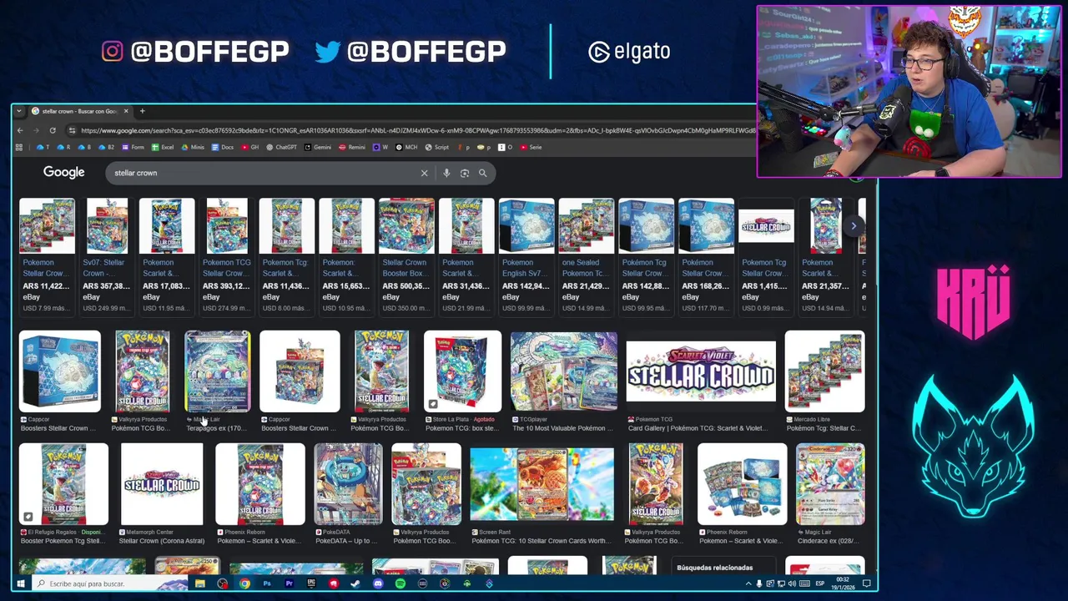
Task: Click the Google logo
Action: [64, 173]
